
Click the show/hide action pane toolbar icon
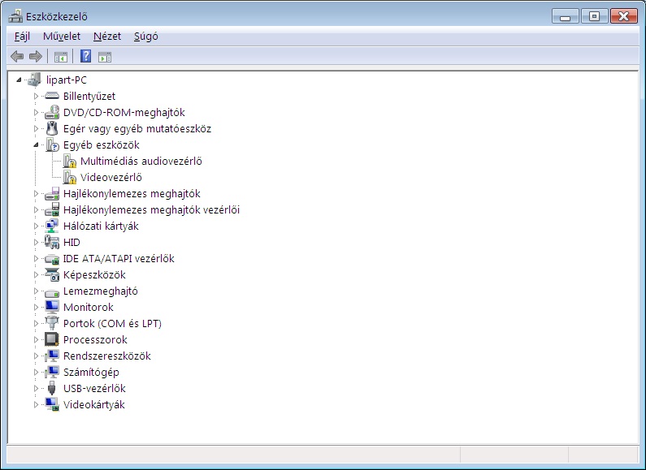point(105,57)
